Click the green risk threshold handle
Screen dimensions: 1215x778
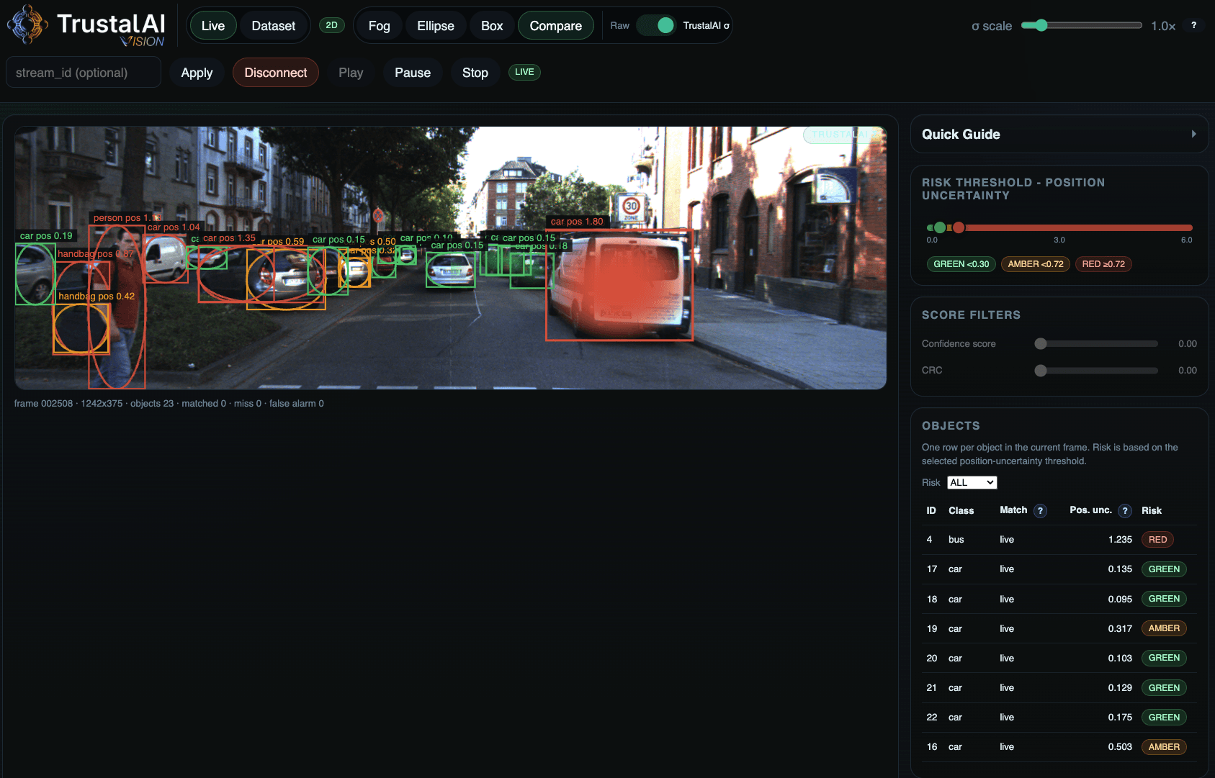940,227
